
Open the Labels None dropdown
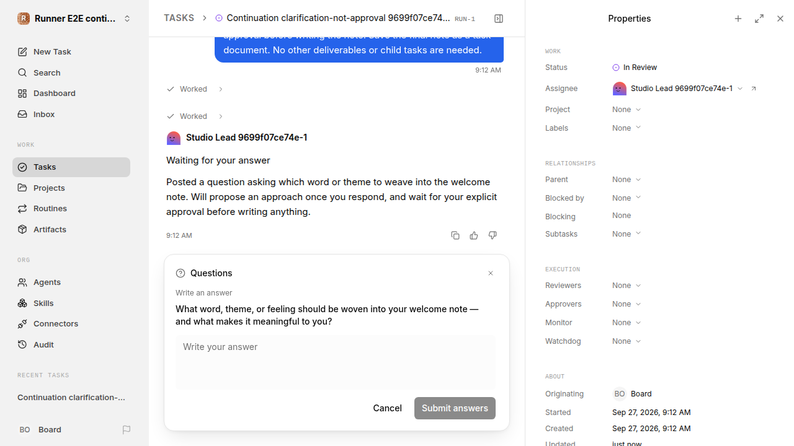coord(627,128)
